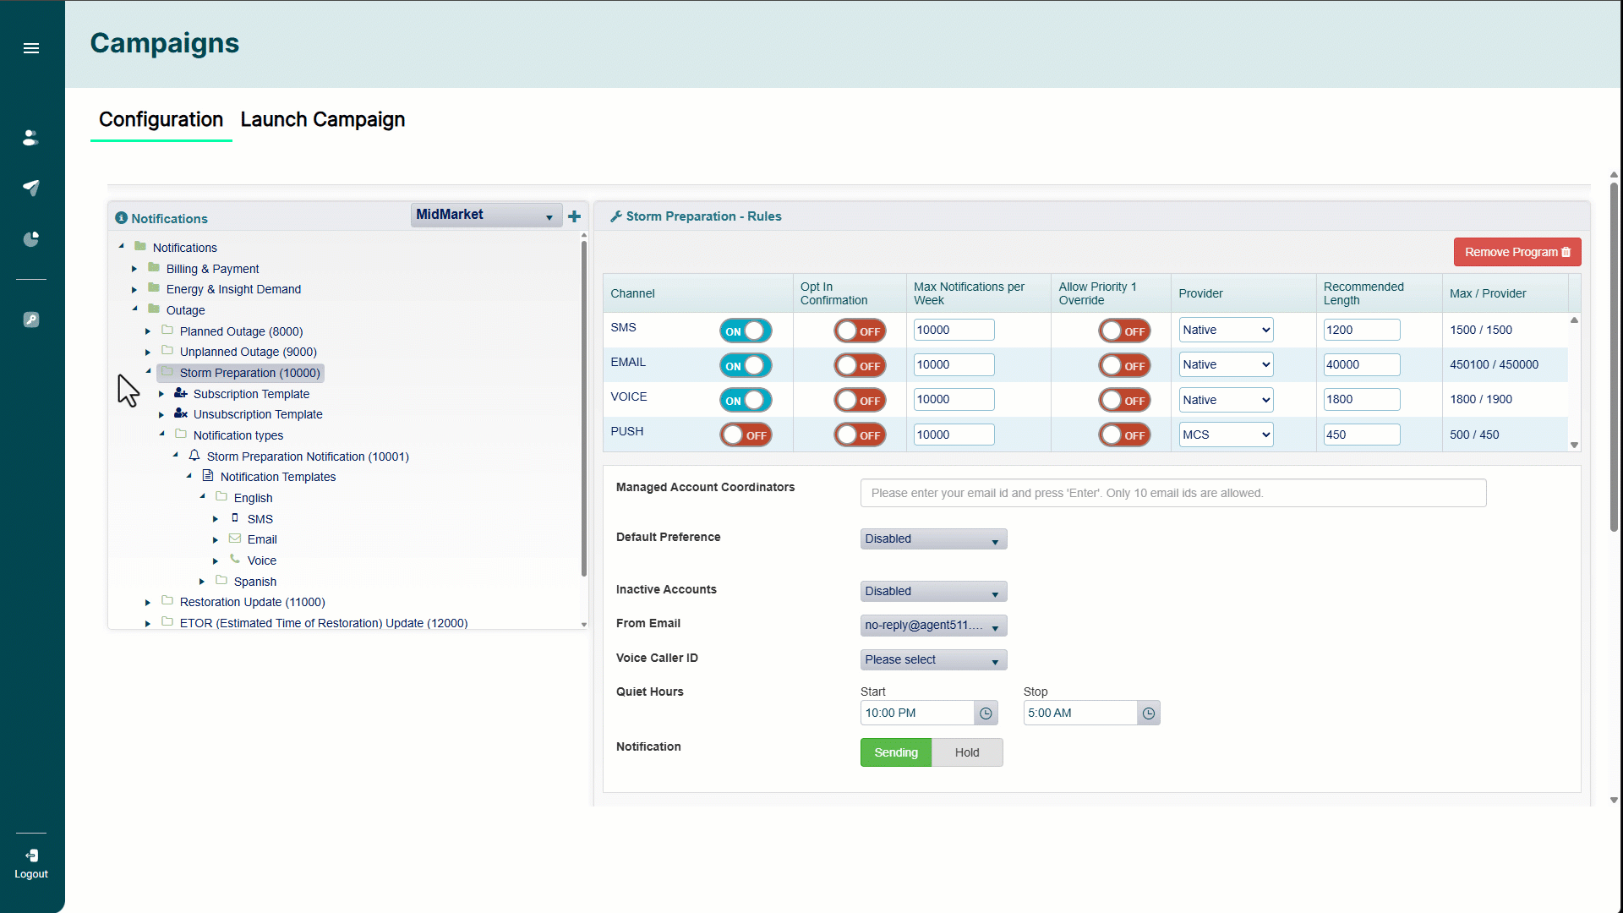Select the Configuration tab
The height and width of the screenshot is (913, 1623).
(161, 119)
